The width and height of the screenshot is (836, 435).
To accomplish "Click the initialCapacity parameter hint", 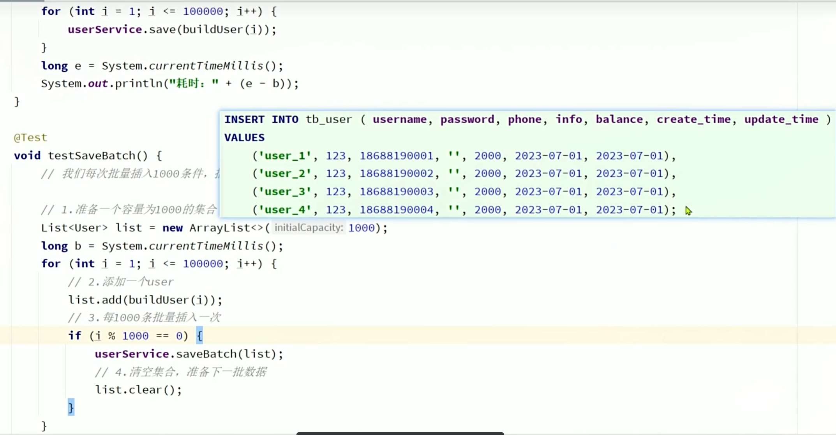I will 309,228.
